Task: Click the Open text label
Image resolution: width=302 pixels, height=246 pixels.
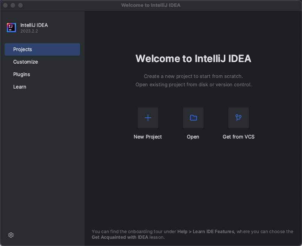Action: [193, 137]
